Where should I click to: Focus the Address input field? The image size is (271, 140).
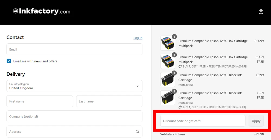pyautogui.click(x=74, y=132)
